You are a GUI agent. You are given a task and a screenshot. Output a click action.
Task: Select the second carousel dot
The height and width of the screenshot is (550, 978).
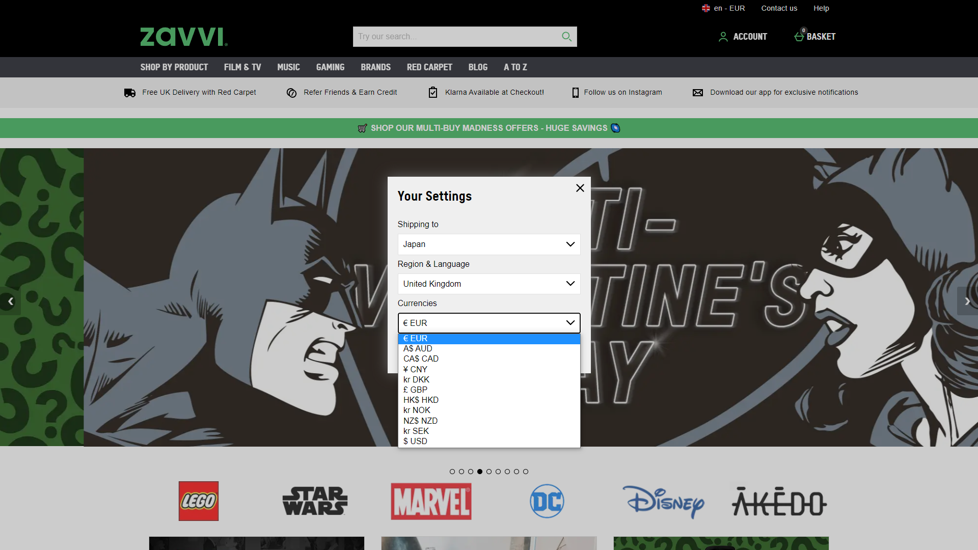(461, 472)
